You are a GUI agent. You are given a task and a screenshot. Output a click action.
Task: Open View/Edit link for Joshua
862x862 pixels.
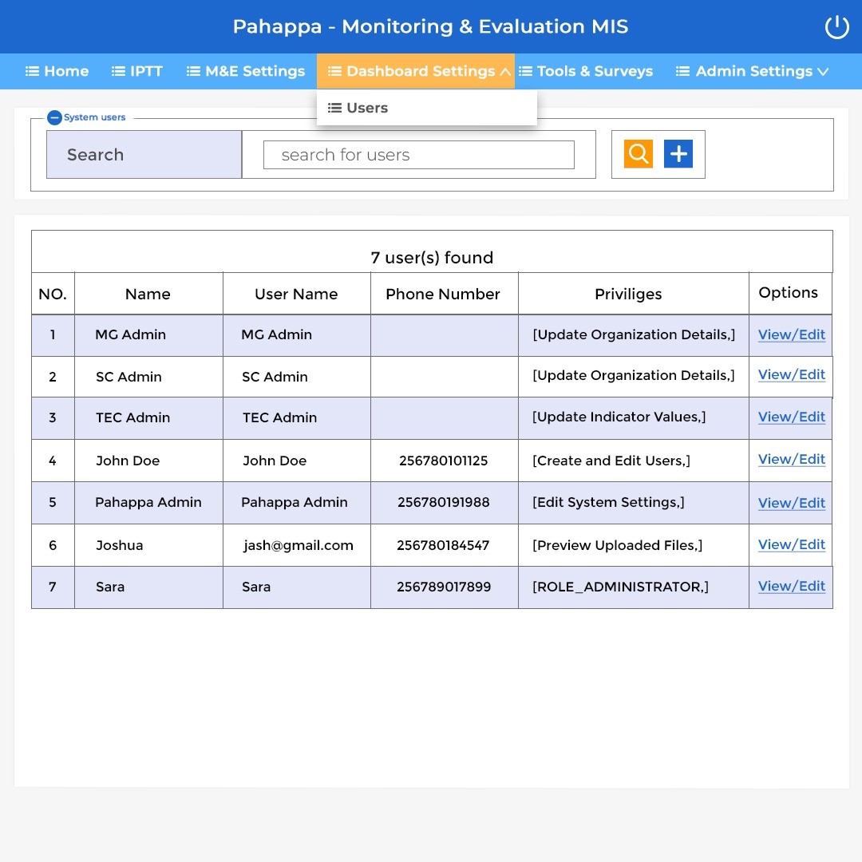[x=791, y=544]
